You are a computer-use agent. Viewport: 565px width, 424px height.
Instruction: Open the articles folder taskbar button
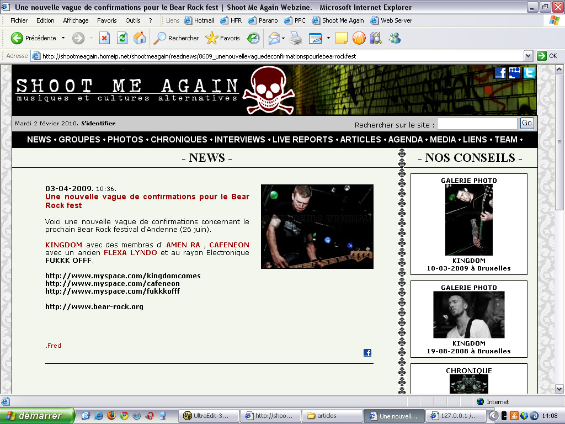click(332, 416)
